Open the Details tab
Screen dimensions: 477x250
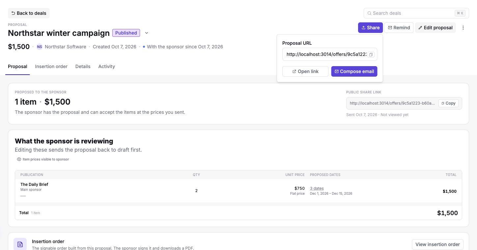point(83,66)
